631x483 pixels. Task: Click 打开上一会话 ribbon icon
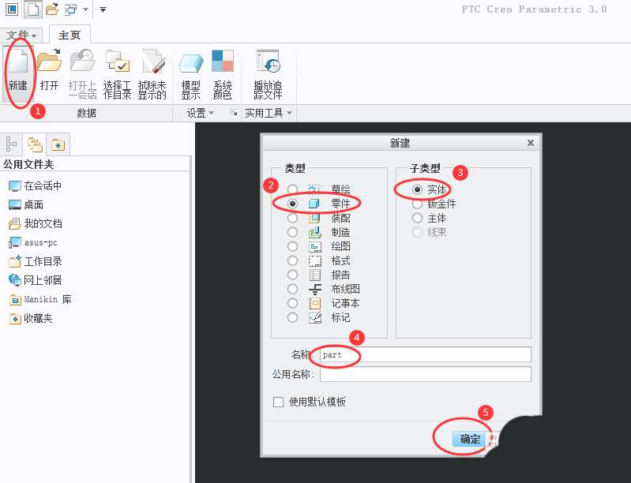pyautogui.click(x=82, y=73)
